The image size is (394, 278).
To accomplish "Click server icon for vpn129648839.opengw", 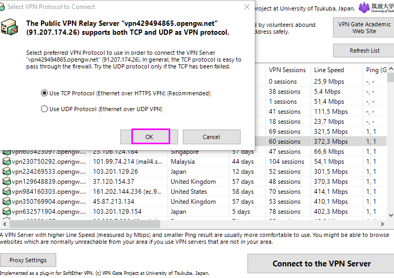I will [6, 182].
